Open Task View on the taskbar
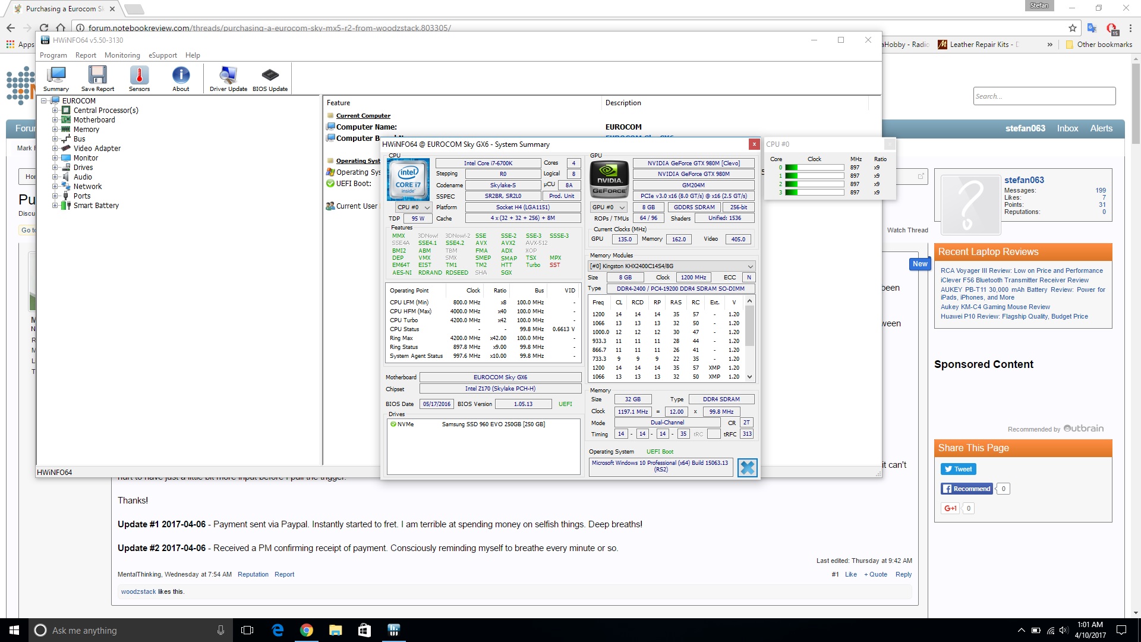 tap(247, 630)
